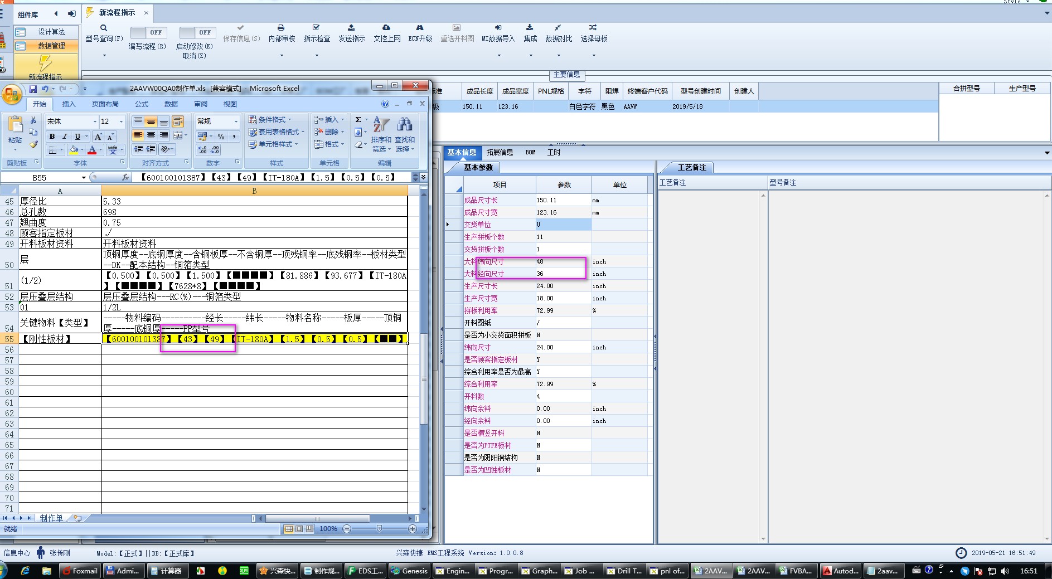Click the 制作单 sheet tab

coord(51,518)
